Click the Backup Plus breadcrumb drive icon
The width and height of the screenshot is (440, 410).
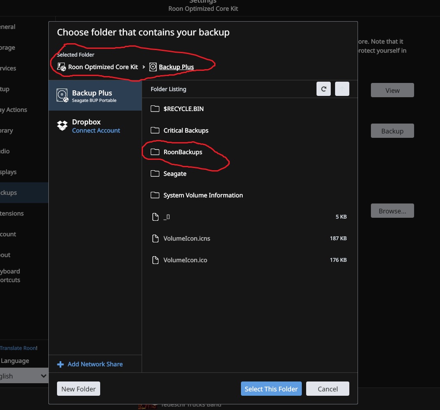153,67
